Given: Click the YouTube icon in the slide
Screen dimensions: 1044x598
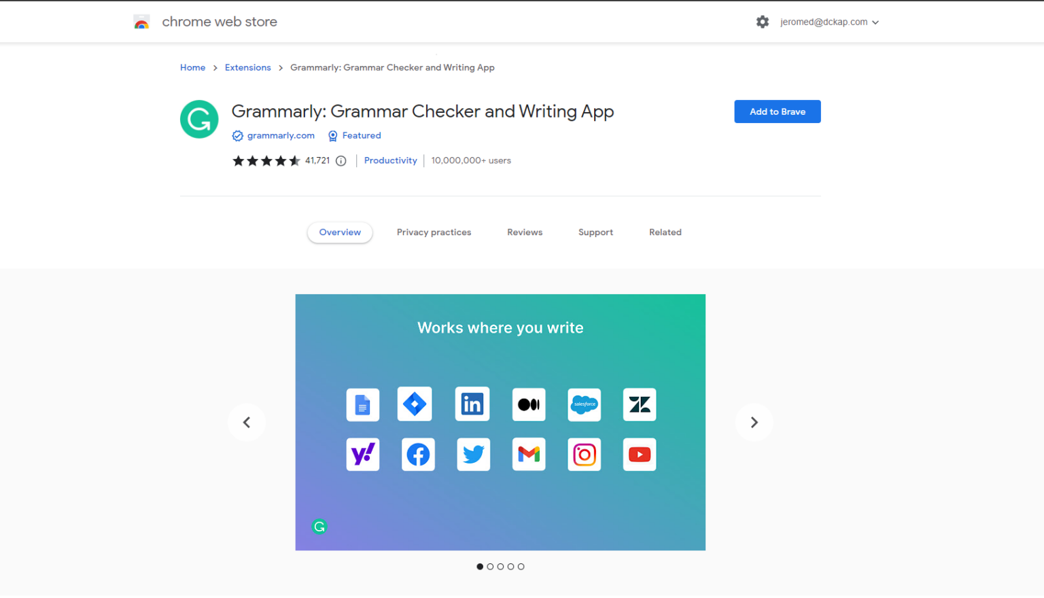Looking at the screenshot, I should [640, 455].
